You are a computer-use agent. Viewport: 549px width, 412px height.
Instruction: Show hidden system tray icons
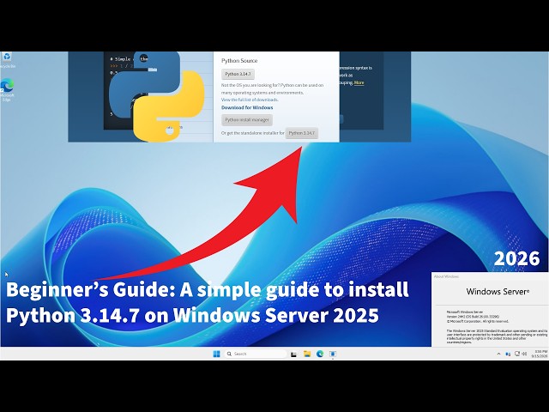point(498,354)
